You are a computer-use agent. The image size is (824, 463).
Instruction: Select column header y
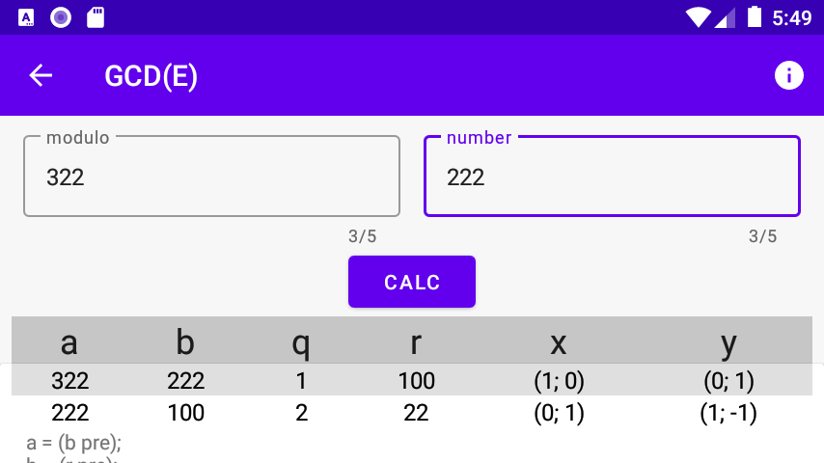pyautogui.click(x=728, y=344)
